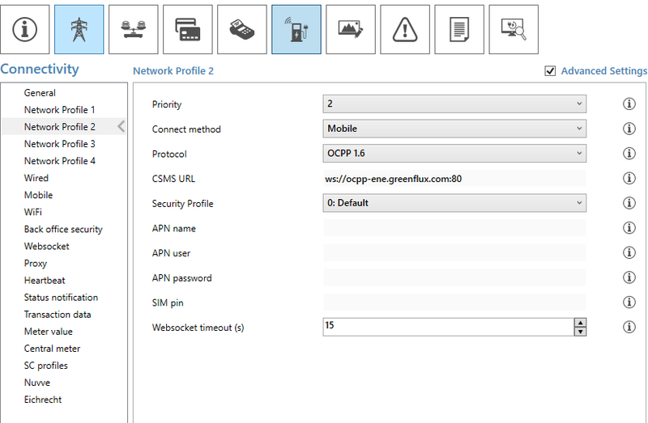Click the power pylon toolbar icon
The image size is (648, 423).
pyautogui.click(x=79, y=29)
